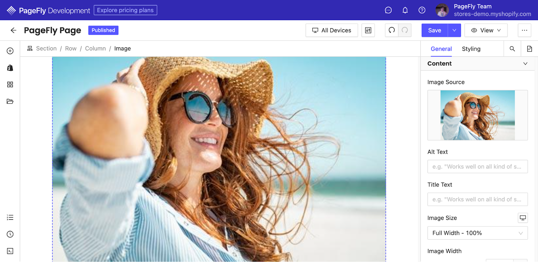Open the Image Size Full Width dropdown

(477, 233)
